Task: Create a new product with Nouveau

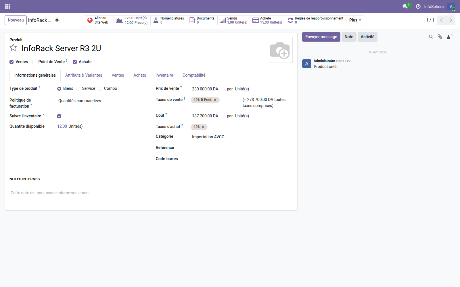Action: tap(16, 20)
